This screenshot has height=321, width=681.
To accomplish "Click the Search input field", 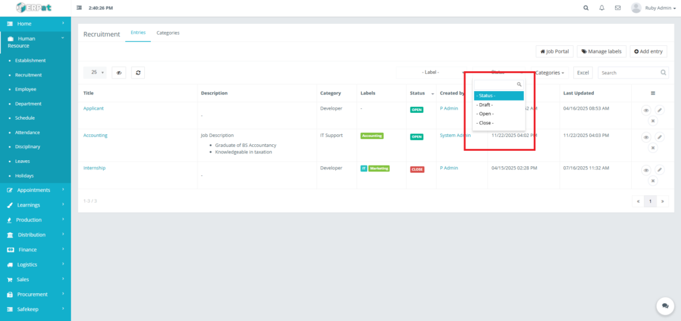I will click(x=628, y=72).
